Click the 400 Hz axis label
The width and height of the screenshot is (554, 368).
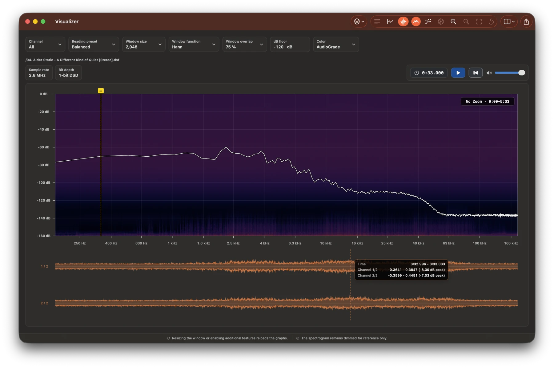pyautogui.click(x=111, y=243)
